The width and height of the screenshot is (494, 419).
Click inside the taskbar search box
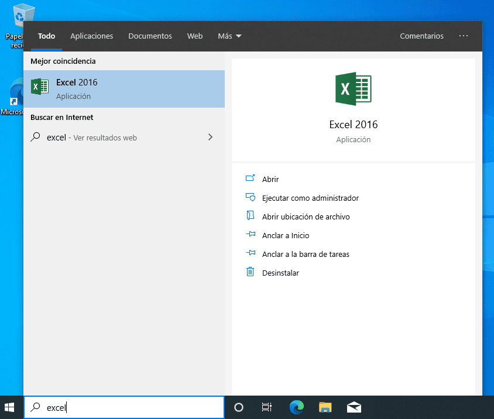click(x=123, y=407)
